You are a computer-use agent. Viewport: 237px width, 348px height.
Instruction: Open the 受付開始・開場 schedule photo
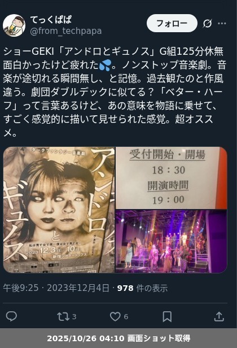(x=172, y=178)
